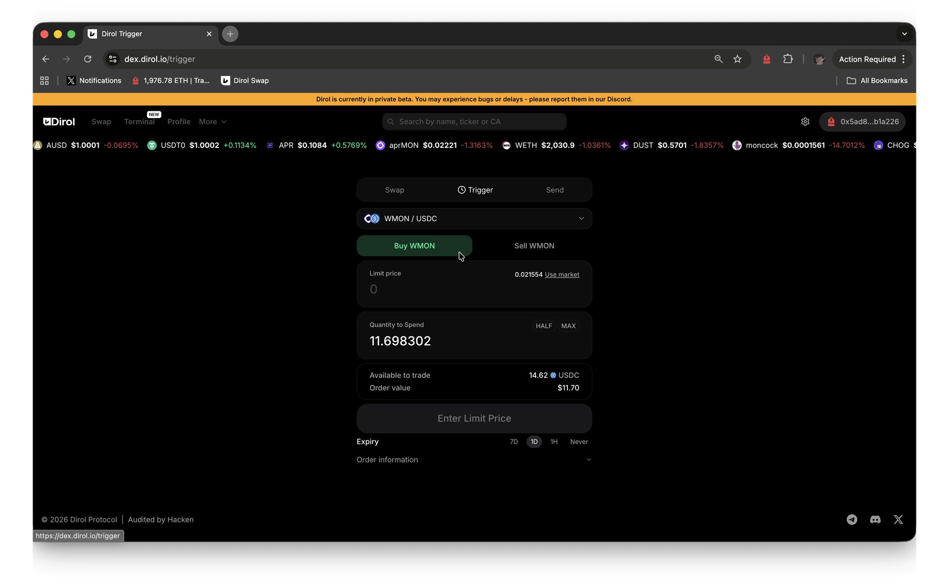
Task: Reload the page
Action: [x=88, y=59]
